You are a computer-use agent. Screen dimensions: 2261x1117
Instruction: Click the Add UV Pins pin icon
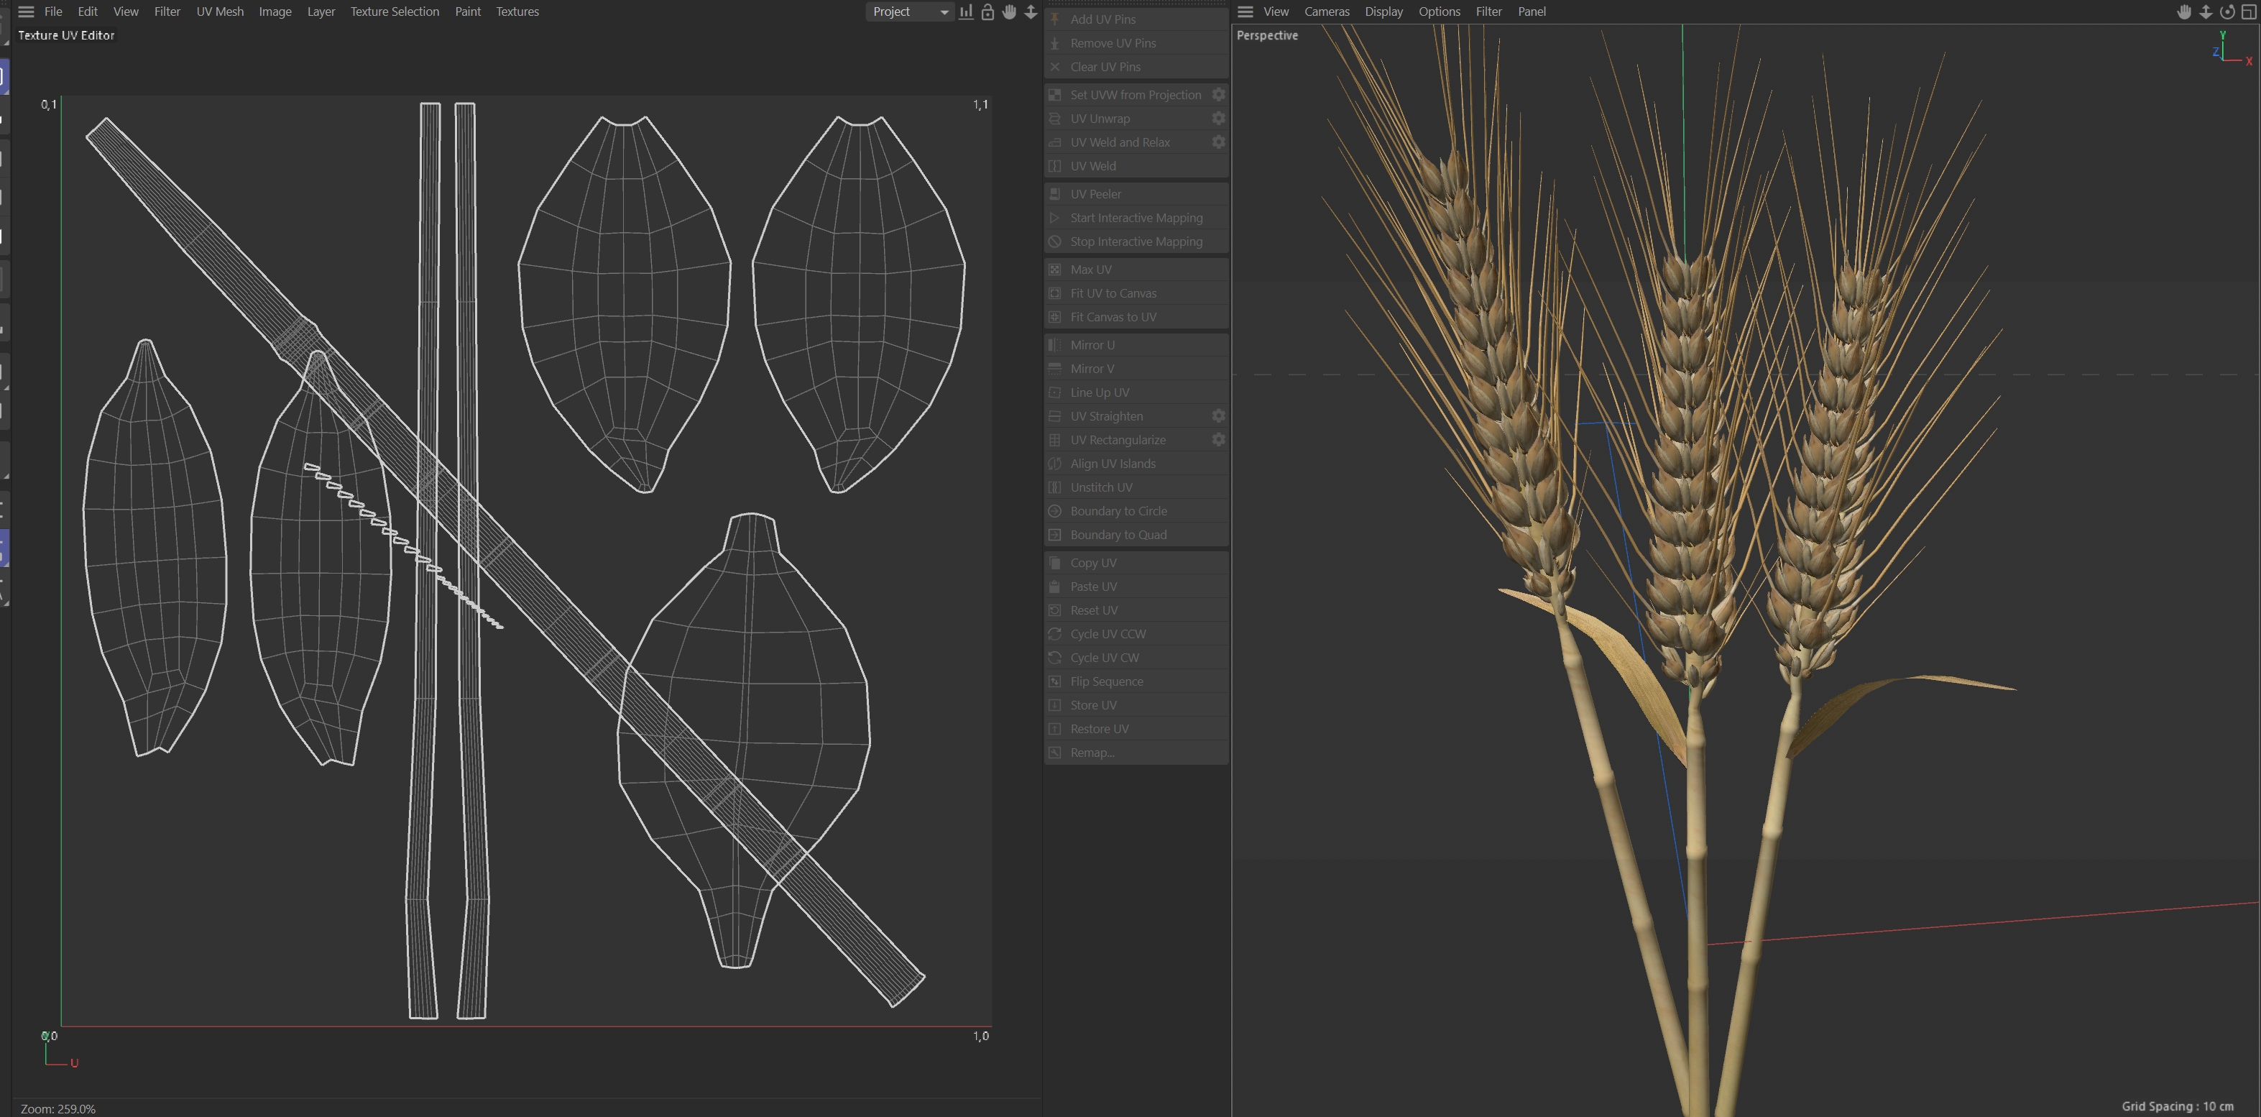1055,19
